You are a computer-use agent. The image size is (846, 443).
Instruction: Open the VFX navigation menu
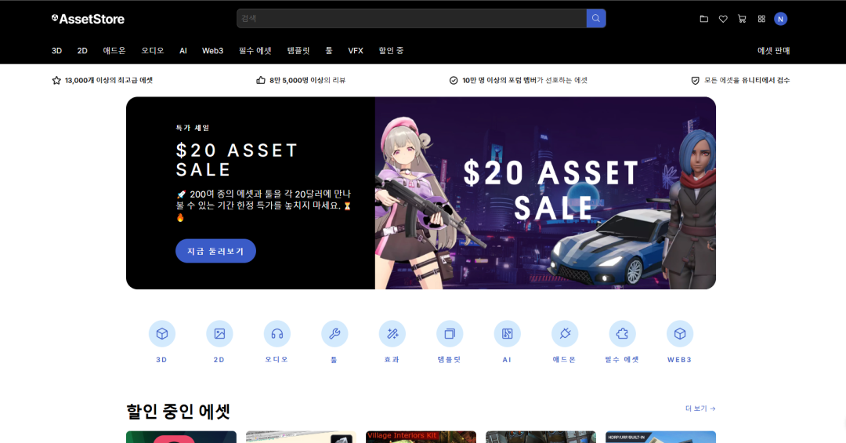[356, 51]
